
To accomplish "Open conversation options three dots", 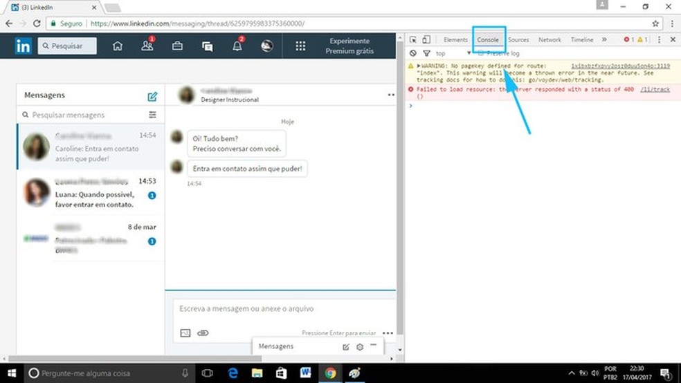I will 391,95.
